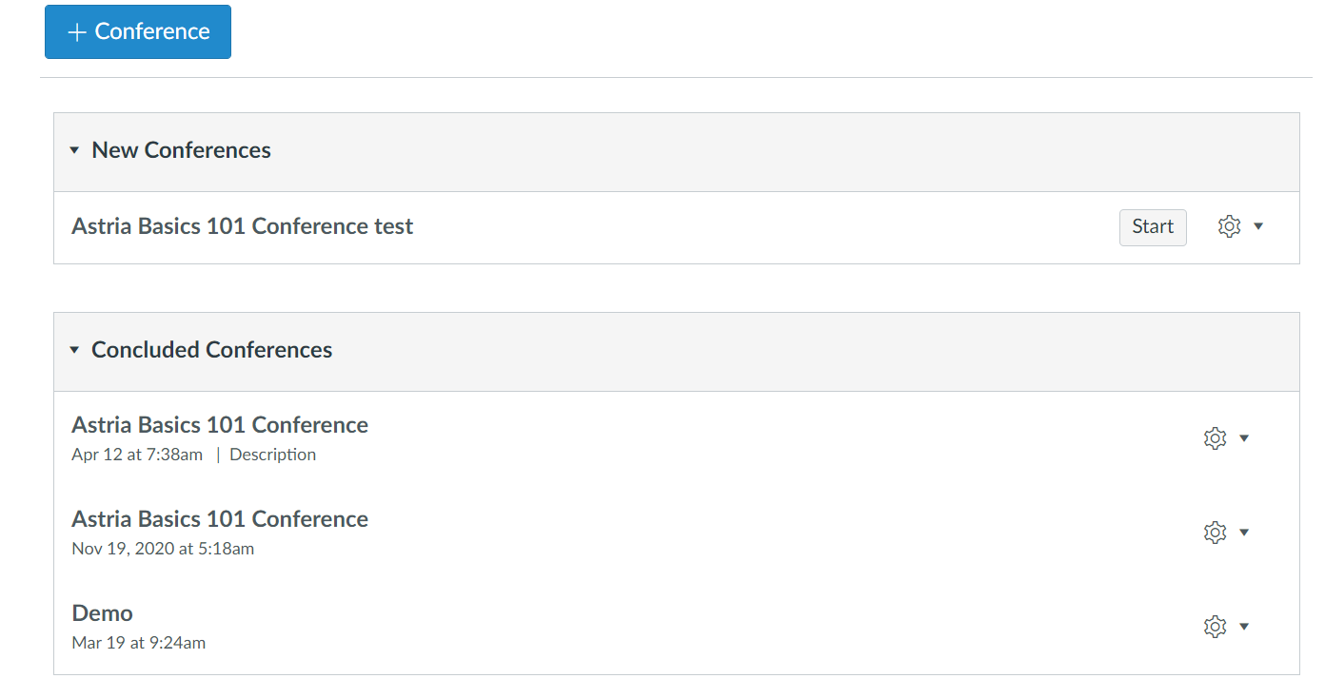
Task: Open the Astria Basics 101 Conference test title
Action: 243,226
